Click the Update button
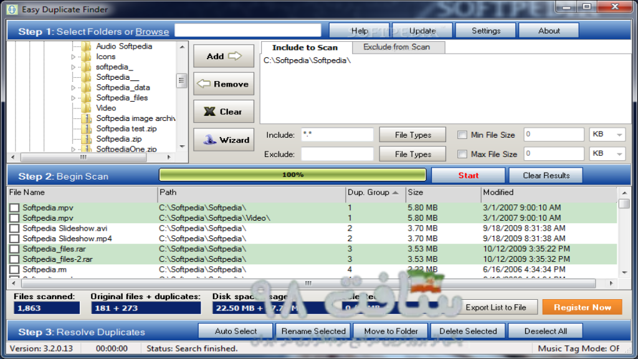This screenshot has height=359, width=638. 422,31
